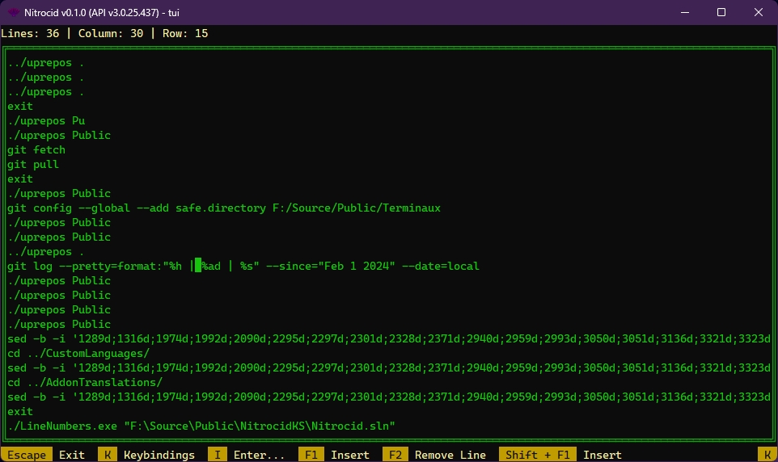778x462 pixels.
Task: Click the 'cd ../CustomLanguages/' line
Action: (78, 353)
